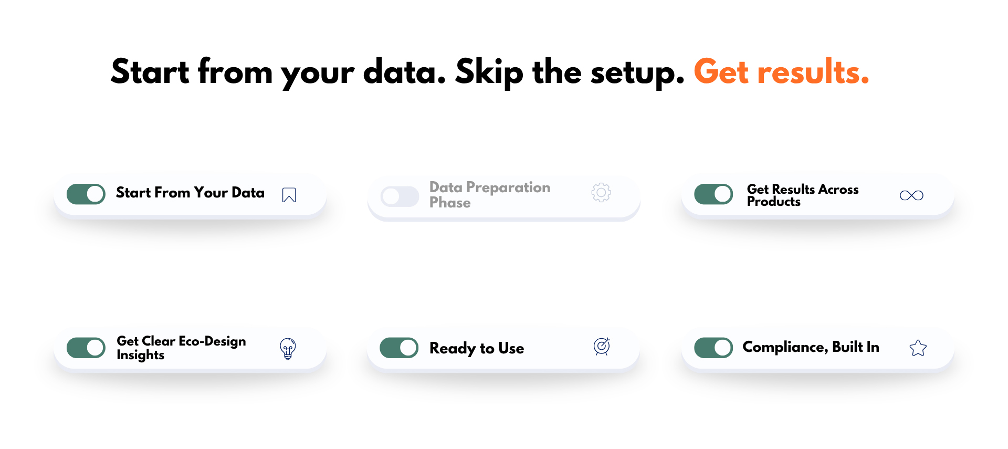This screenshot has width=1008, height=449.
Task: Click the target icon next to Ready to Use
Action: pyautogui.click(x=602, y=347)
